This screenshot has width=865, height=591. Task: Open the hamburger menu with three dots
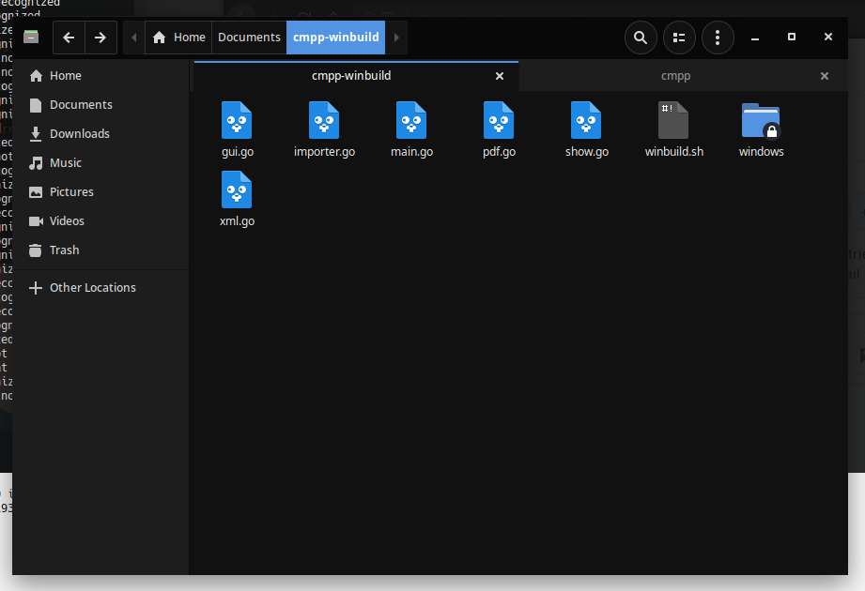click(718, 38)
